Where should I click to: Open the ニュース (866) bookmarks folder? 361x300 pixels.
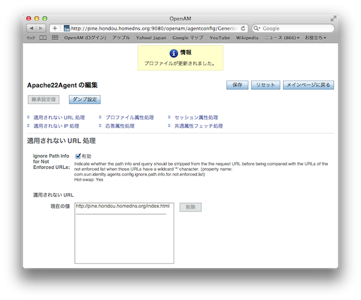click(282, 38)
